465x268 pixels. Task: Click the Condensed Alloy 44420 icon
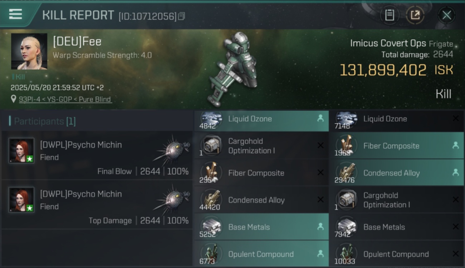(211, 200)
